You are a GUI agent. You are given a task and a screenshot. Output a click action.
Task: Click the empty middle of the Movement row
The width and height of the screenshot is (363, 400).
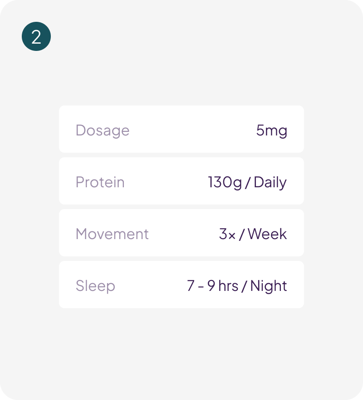(x=181, y=233)
